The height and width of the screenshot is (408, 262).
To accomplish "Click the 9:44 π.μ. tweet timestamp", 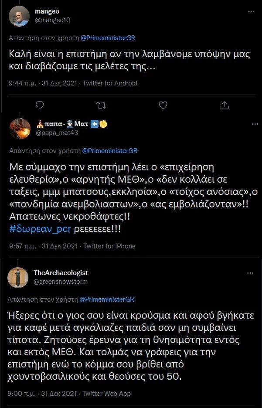I will coord(23,83).
